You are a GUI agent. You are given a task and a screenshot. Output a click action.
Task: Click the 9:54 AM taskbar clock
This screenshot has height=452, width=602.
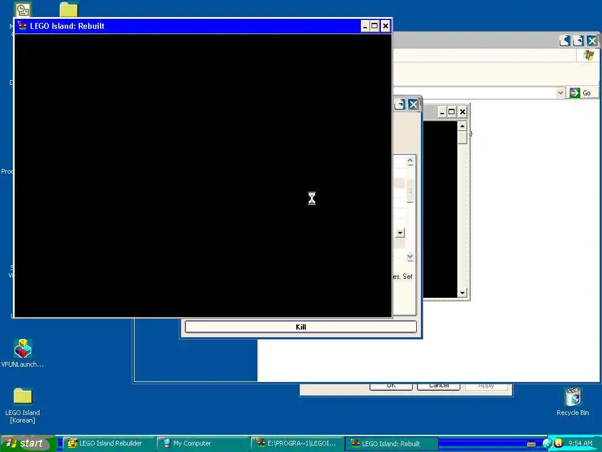point(580,443)
